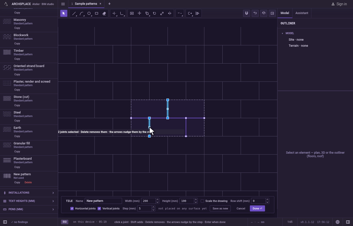Select the Copy/duplicate tool
The height and width of the screenshot is (226, 353).
tap(147, 13)
